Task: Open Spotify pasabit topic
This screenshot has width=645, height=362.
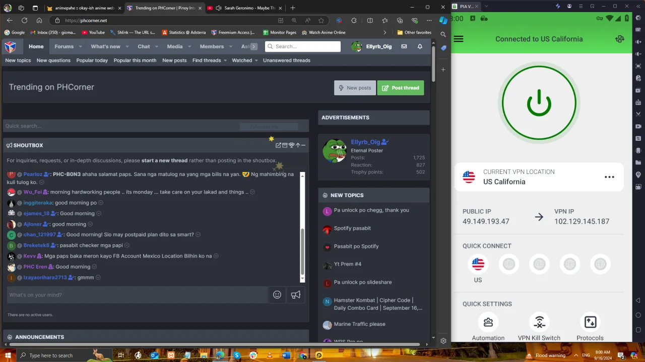Action: point(352,228)
